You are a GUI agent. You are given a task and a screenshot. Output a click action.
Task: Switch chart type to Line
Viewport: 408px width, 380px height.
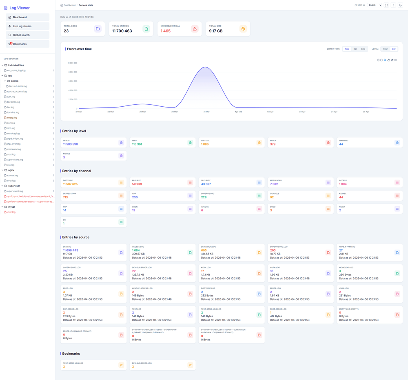click(x=363, y=49)
